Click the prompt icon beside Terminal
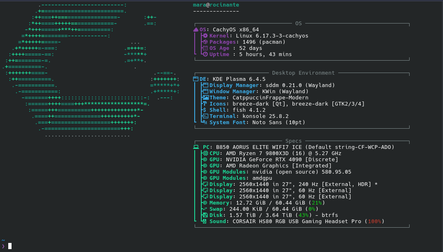The image size is (443, 252). (205, 116)
